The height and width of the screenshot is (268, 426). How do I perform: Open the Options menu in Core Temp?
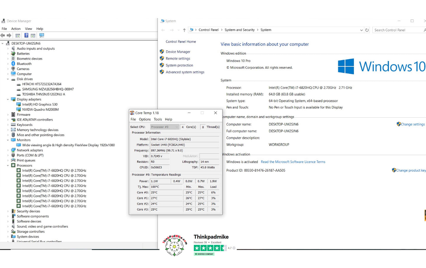pyautogui.click(x=145, y=120)
